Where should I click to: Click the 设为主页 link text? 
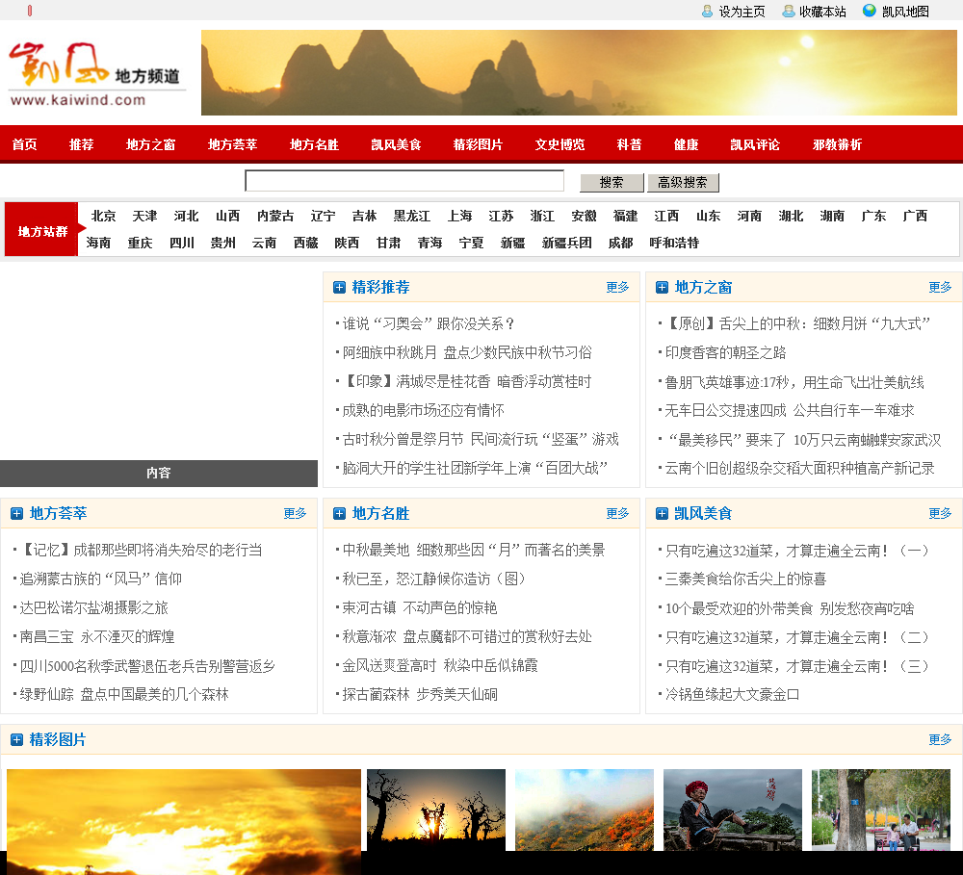click(x=742, y=12)
